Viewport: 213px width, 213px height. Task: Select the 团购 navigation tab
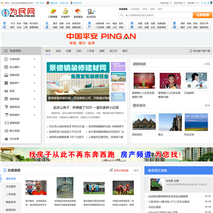click(x=102, y=51)
